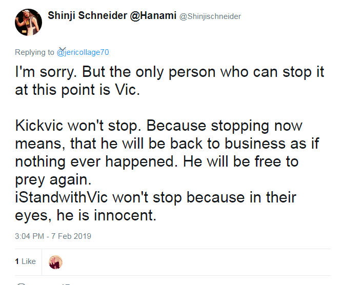343x285 pixels.
Task: Click the phrase free to prey again
Action: click(x=156, y=171)
